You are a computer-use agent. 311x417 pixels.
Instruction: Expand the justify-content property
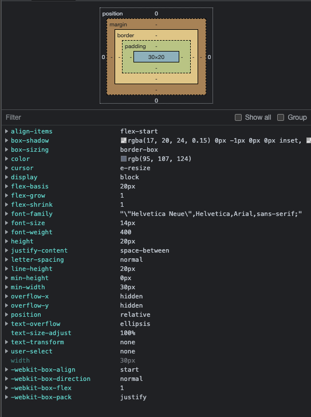(x=6, y=250)
